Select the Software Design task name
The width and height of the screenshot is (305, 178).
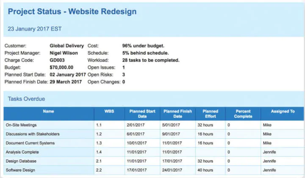tap(20, 170)
